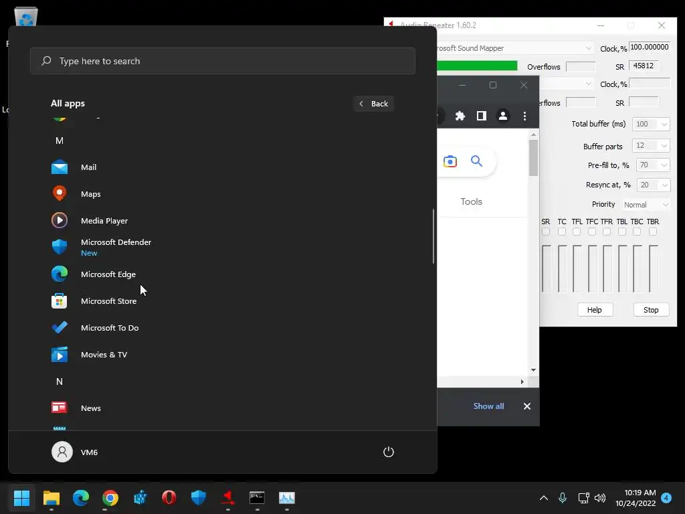Enable the TFR channel checkbox

tap(607, 232)
